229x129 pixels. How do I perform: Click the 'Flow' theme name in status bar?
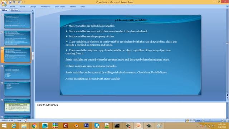point(19,120)
